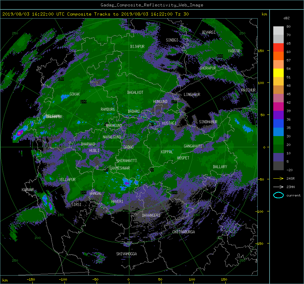Viewport: 304px width, 284px height.
Task: Select the HUBLI label on the map
Action: (x=94, y=150)
